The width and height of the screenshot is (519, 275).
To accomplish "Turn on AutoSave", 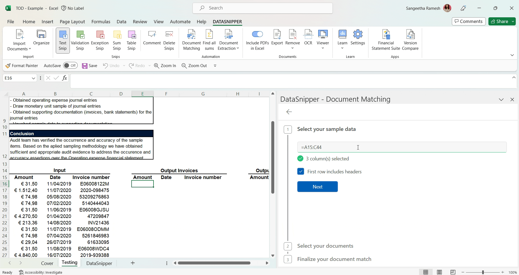I will 70,65.
